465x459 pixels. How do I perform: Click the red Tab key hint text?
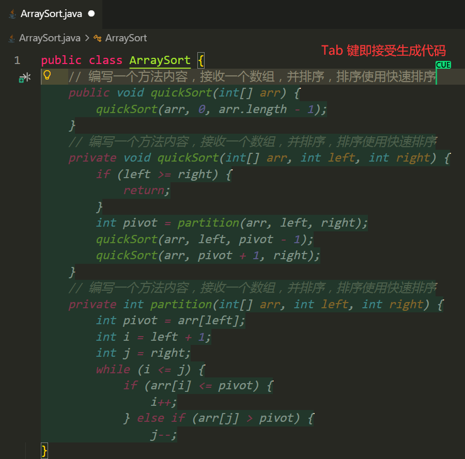384,51
